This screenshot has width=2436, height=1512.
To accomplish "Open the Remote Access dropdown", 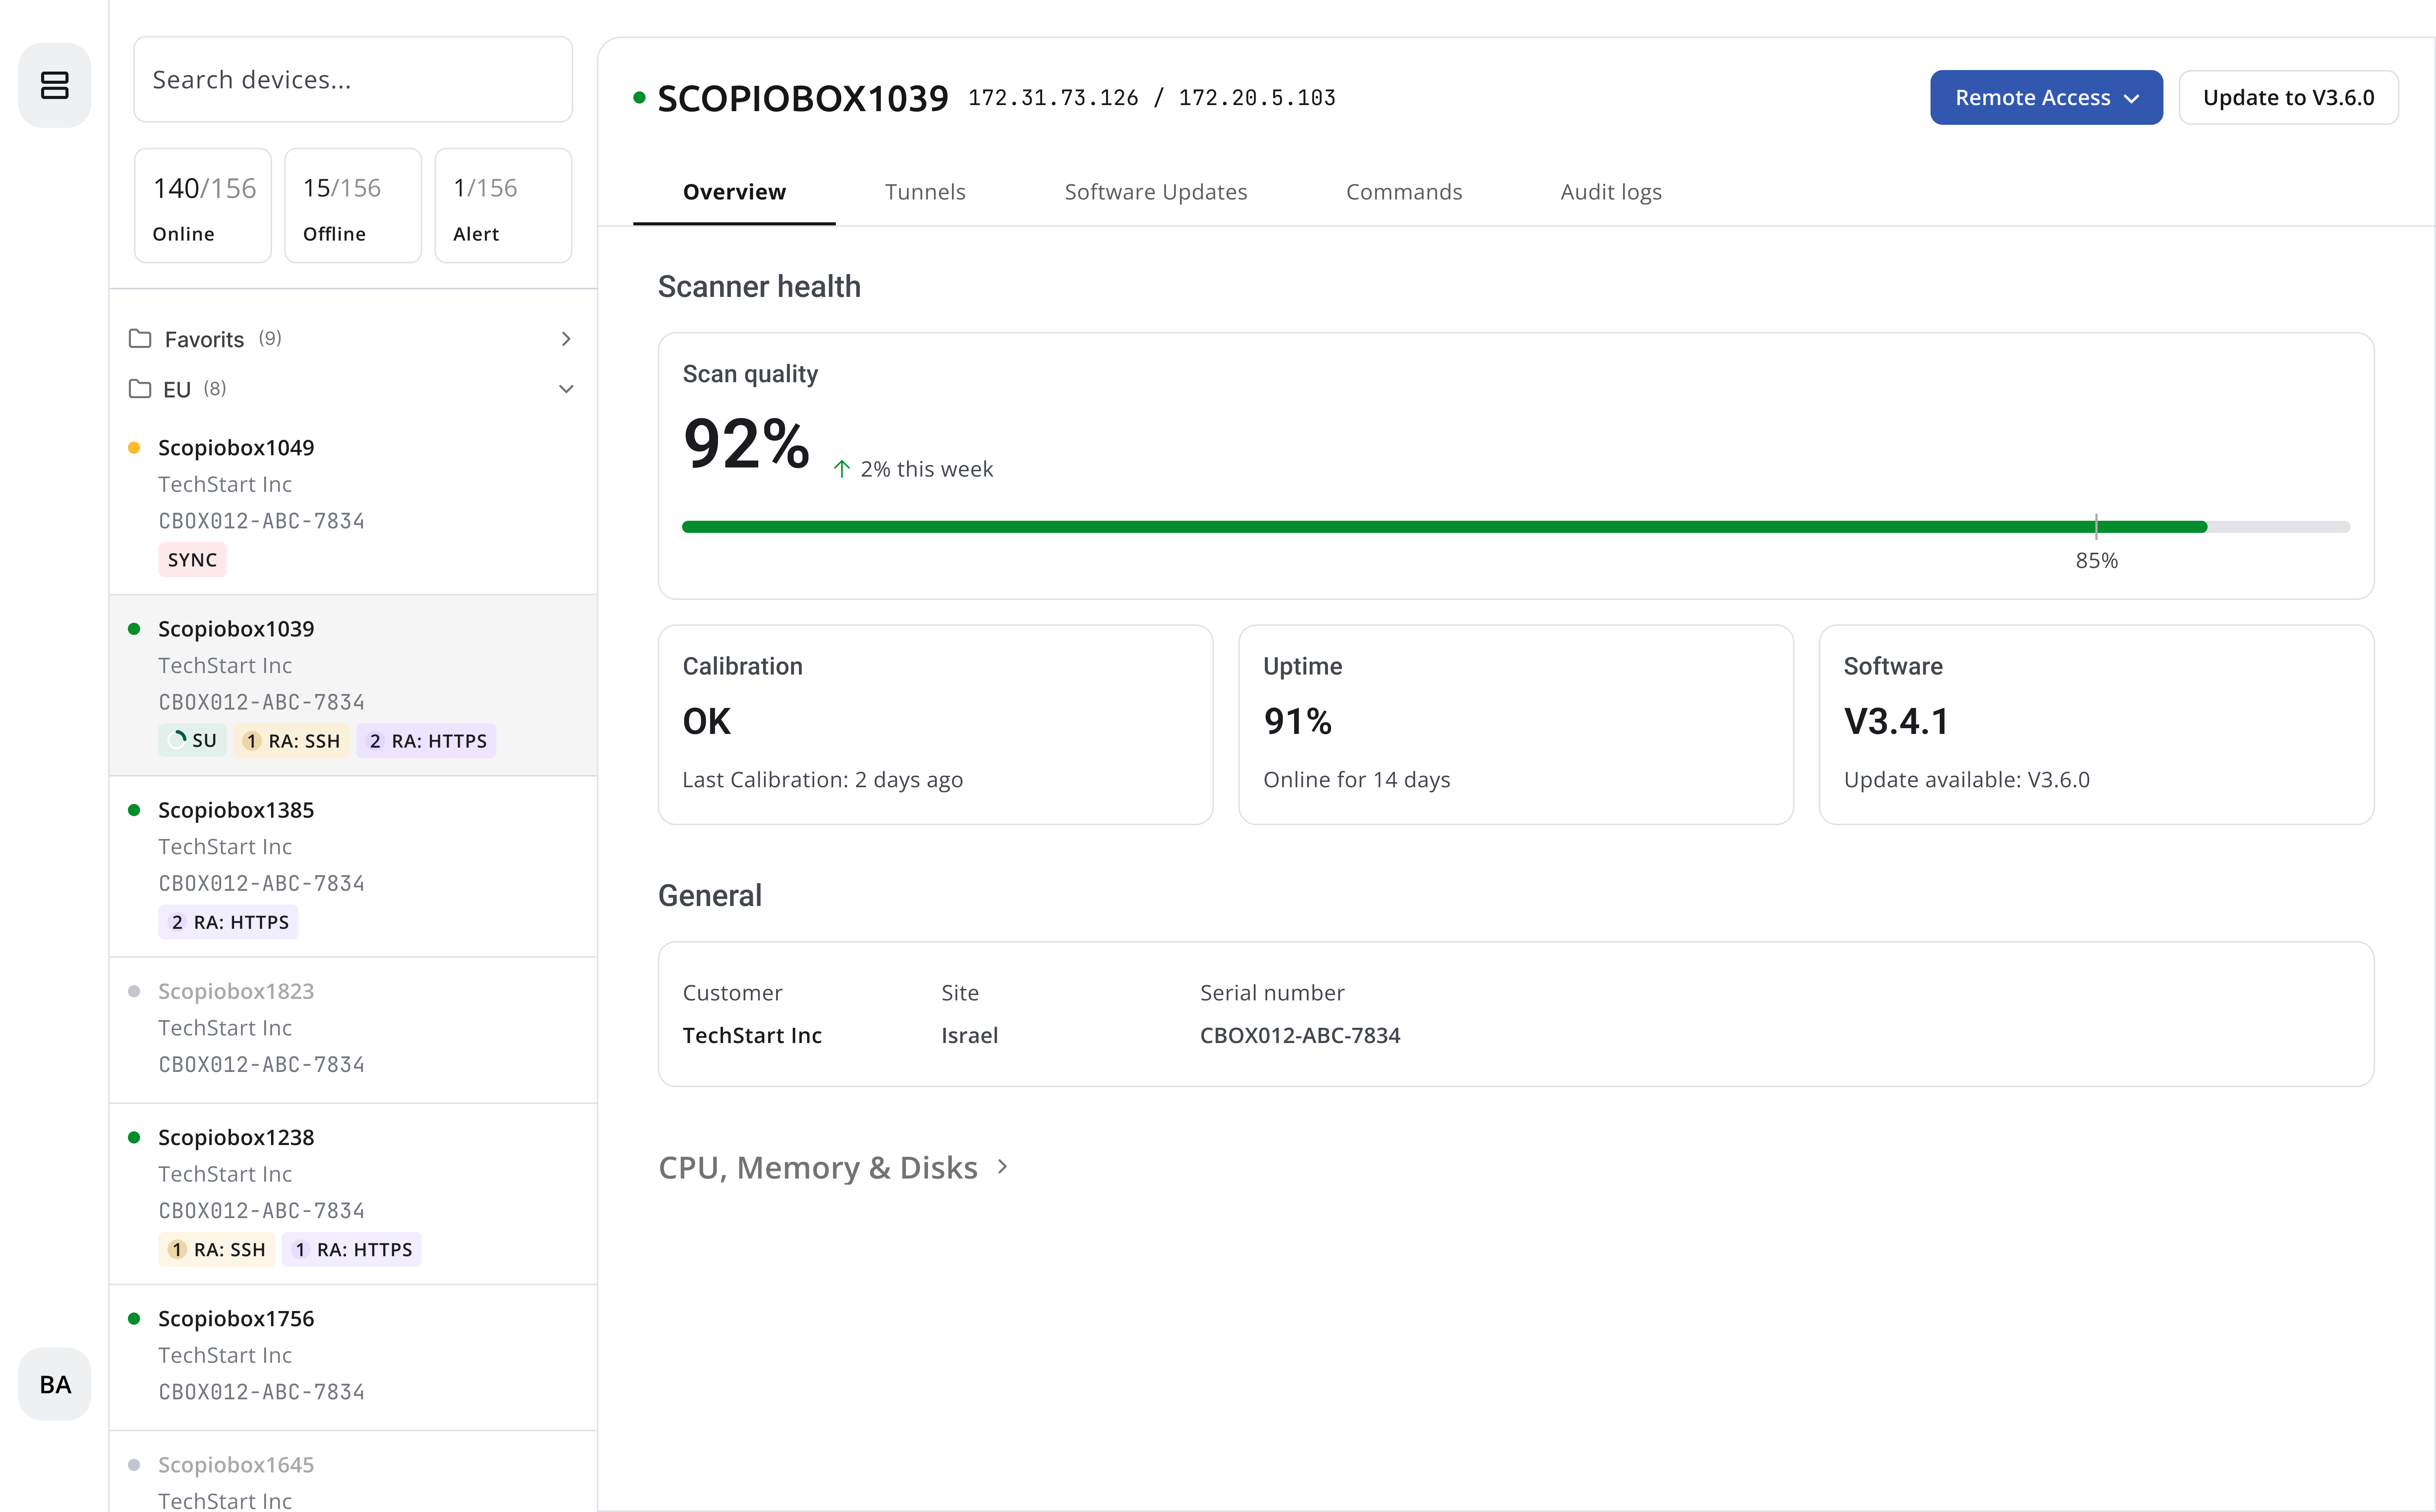I will coord(2046,97).
